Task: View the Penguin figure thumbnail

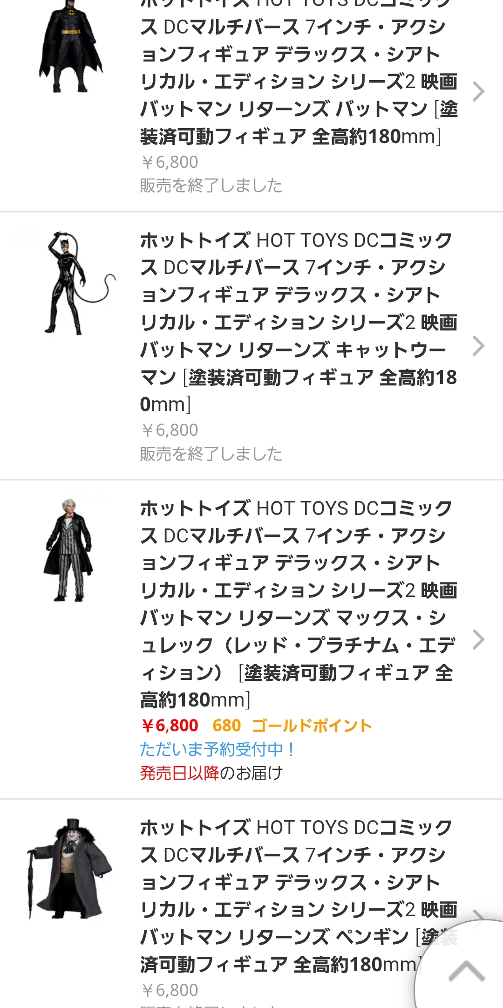Action: click(70, 869)
